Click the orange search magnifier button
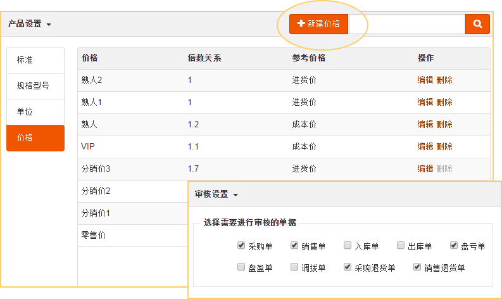This screenshot has height=299, width=502. pyautogui.click(x=477, y=24)
